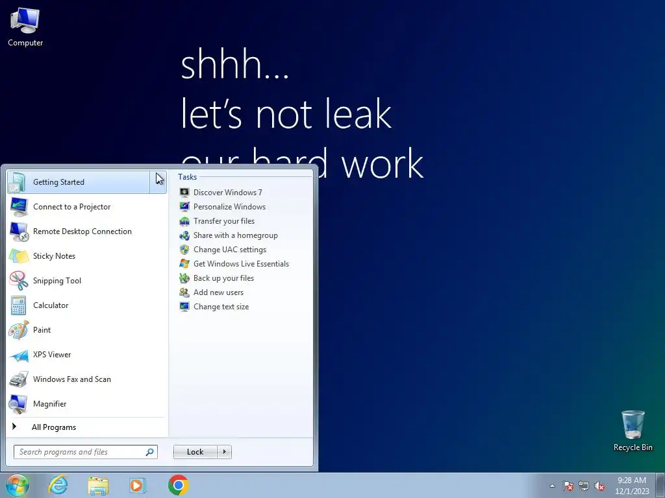The width and height of the screenshot is (665, 498).
Task: Click the Sticky Notes icon
Action: 18,256
